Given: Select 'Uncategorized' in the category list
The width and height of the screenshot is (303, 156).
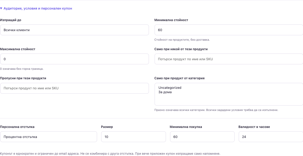Looking at the screenshot, I should tap(170, 88).
